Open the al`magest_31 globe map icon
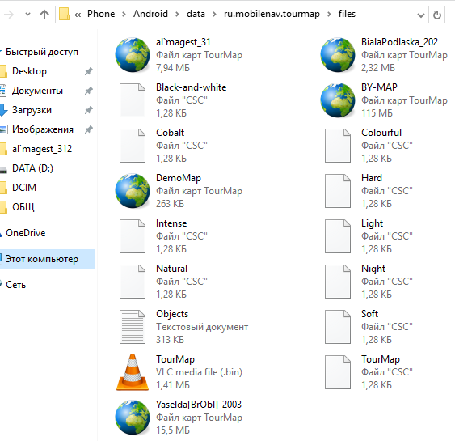Viewport: 455px width, 441px height. [x=133, y=54]
